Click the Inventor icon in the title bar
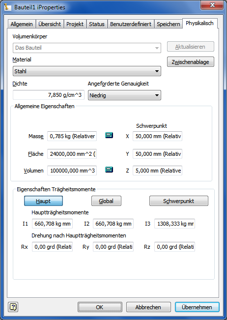Screen dimensions: 227x320 pos(8,7)
